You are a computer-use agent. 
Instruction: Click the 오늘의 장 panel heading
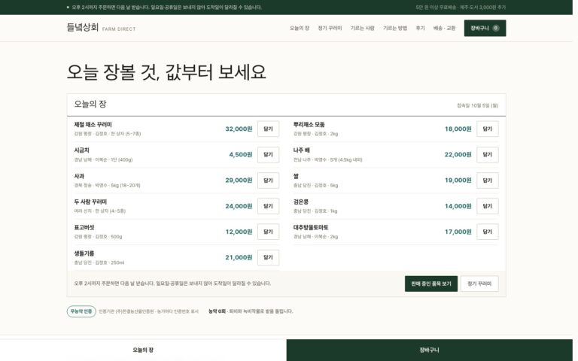[x=90, y=105]
